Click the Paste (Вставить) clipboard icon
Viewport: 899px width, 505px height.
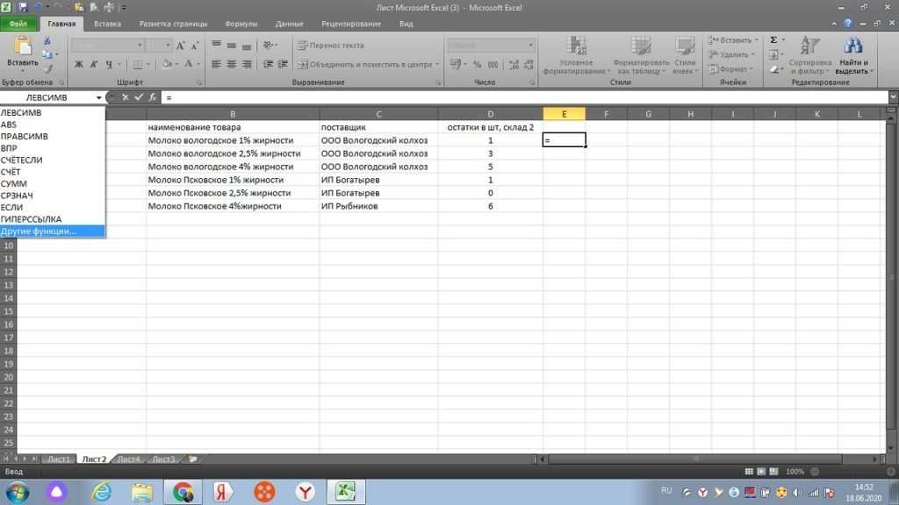[22, 47]
